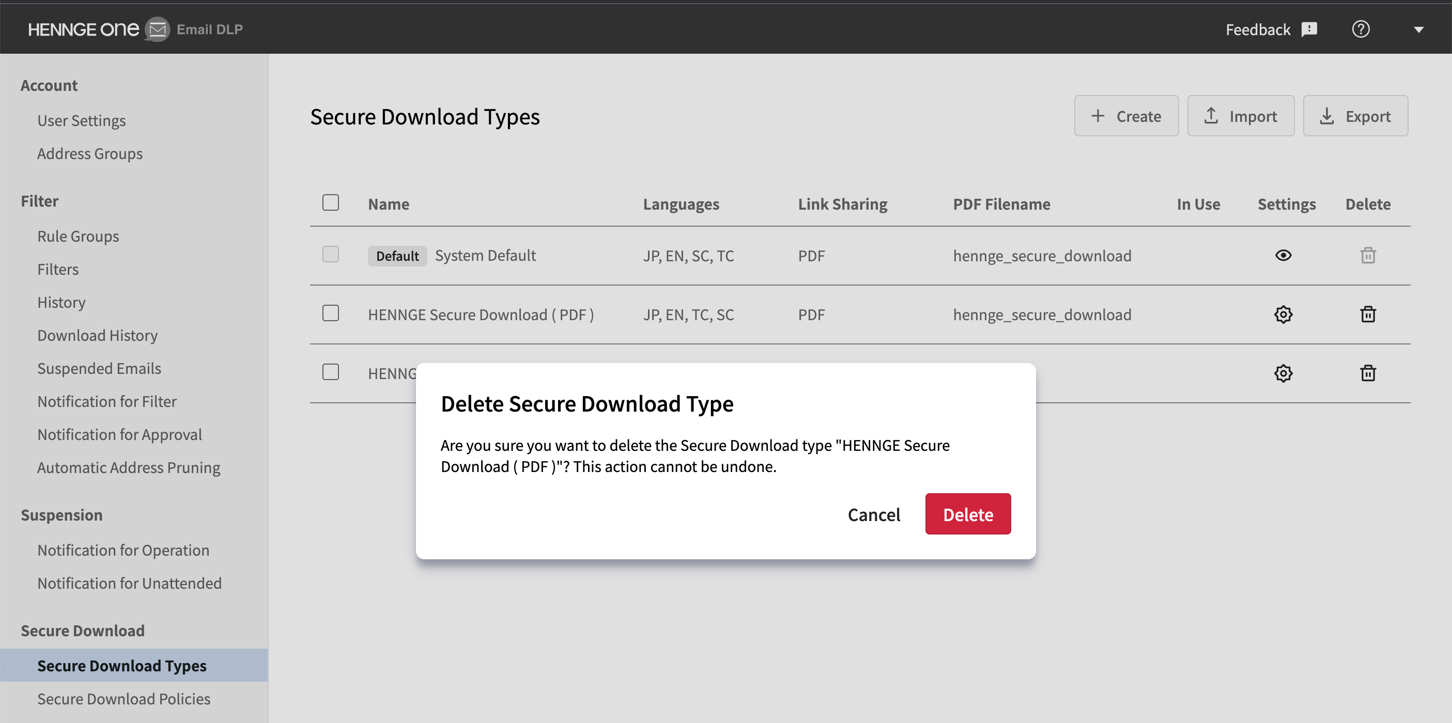1452x723 pixels.
Task: Click the HENNGE One mail logo icon
Action: tap(157, 29)
